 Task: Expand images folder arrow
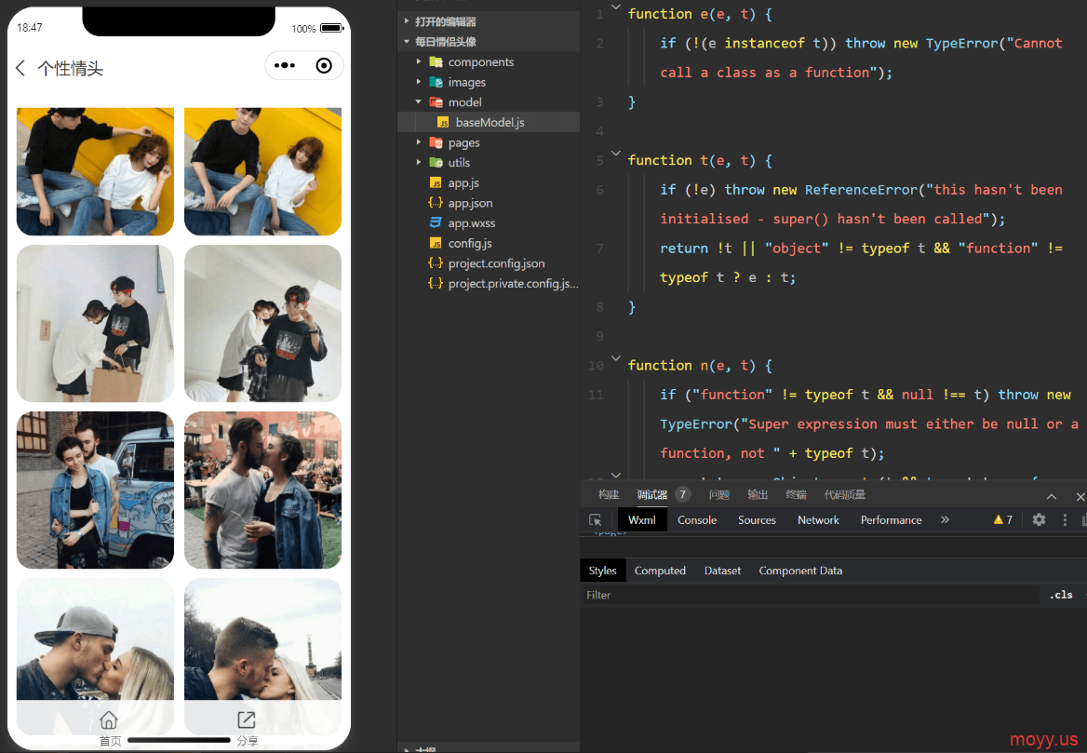coord(418,82)
